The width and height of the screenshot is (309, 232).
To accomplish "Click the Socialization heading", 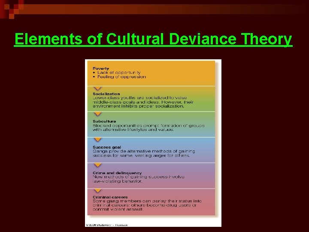I will (x=106, y=94).
